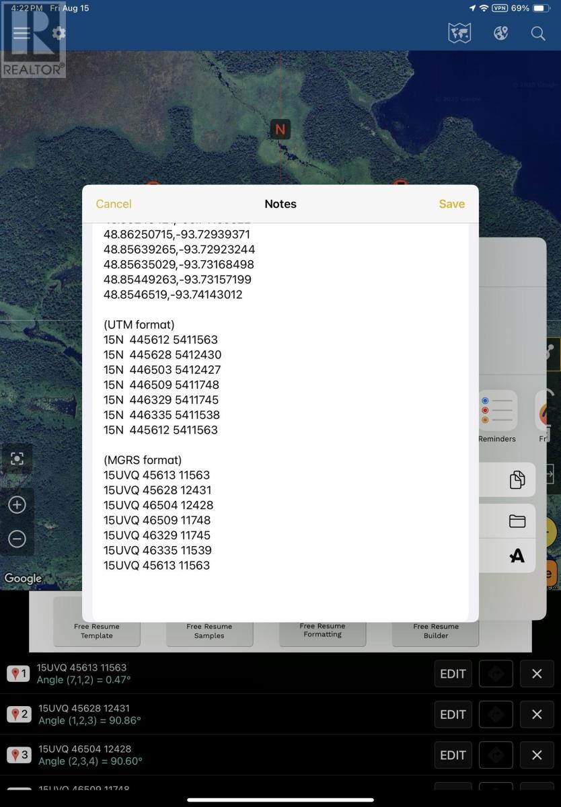
Task: Tap the N compass marker on map
Action: click(x=280, y=129)
